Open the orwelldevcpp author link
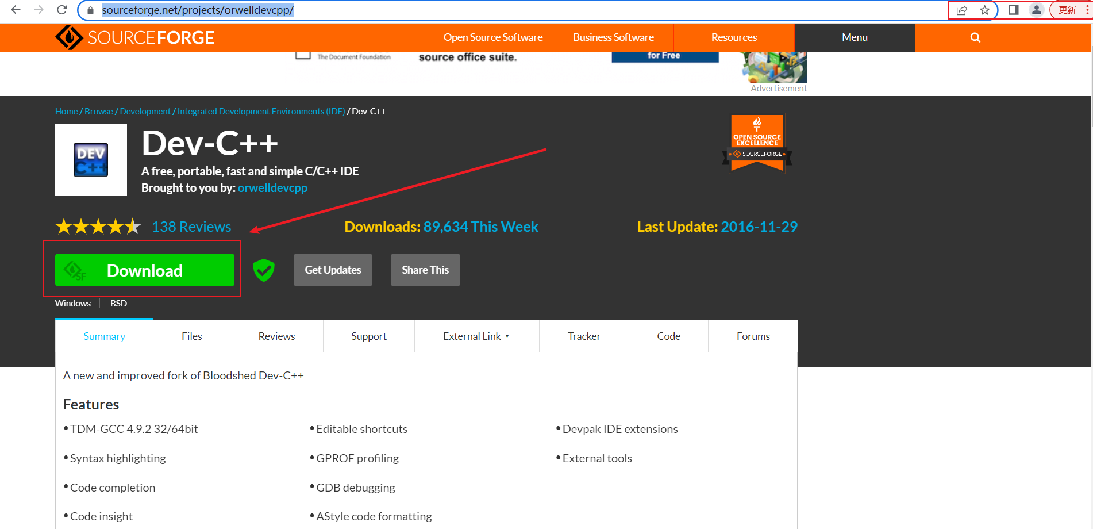 [x=272, y=188]
